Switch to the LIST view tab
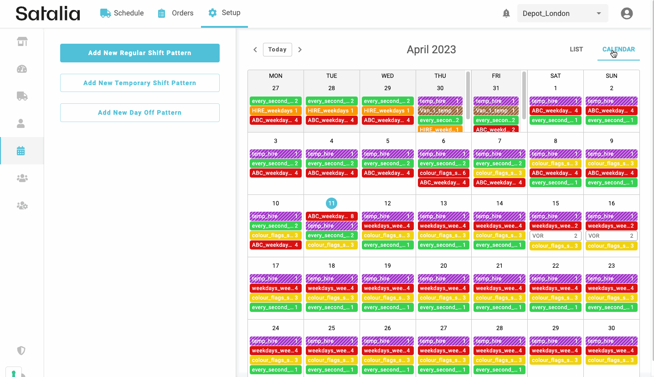 tap(576, 49)
